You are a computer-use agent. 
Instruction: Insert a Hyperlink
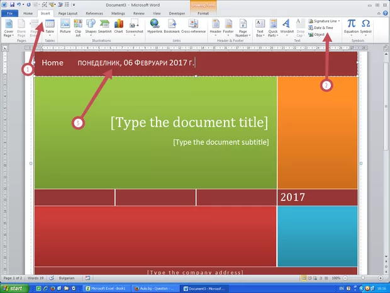155,26
